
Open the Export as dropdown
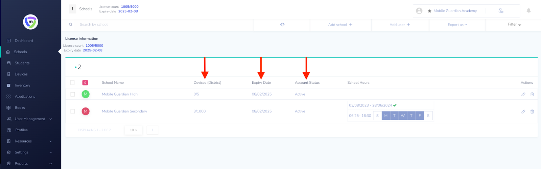(457, 25)
